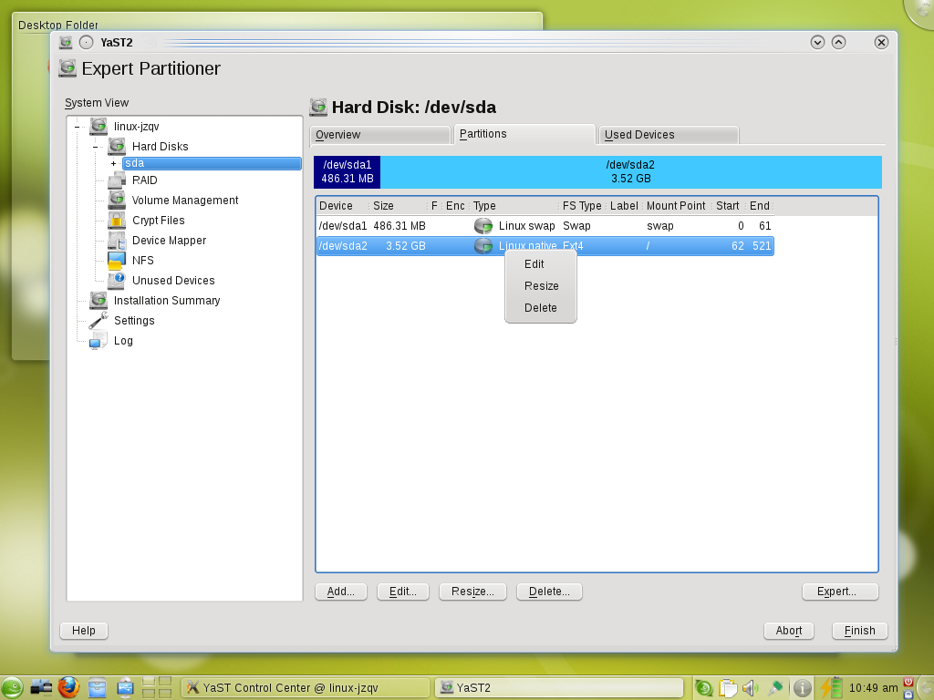Switch to YaST Control Center taskbar entry
This screenshot has height=700, width=934.
coord(306,688)
